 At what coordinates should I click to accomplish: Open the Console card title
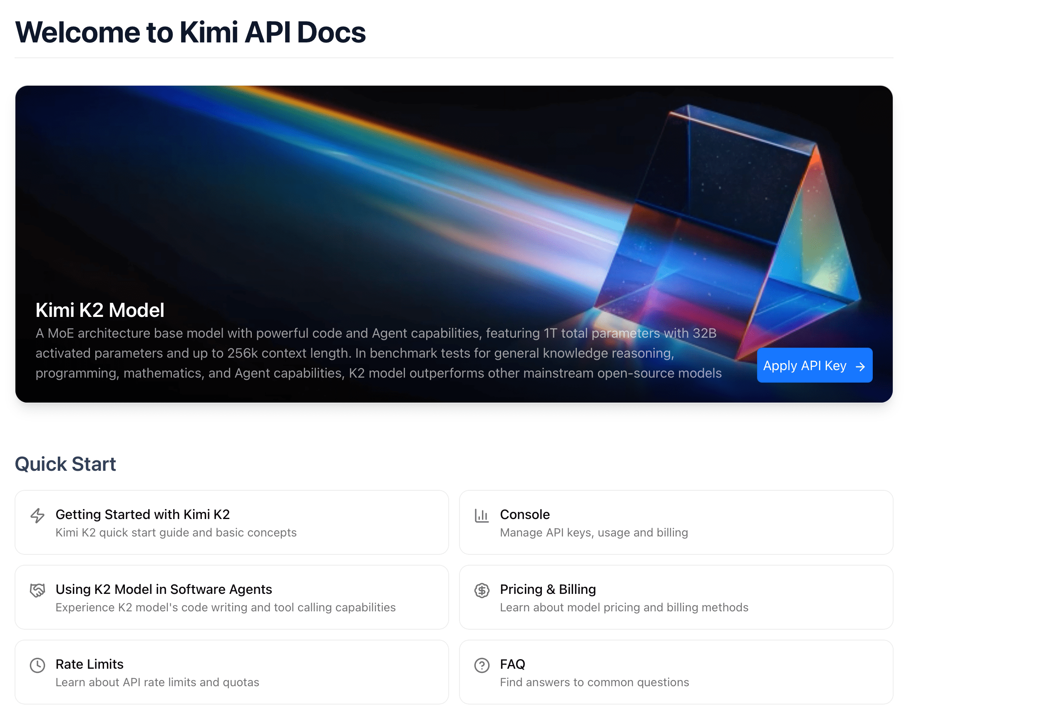pyautogui.click(x=525, y=514)
